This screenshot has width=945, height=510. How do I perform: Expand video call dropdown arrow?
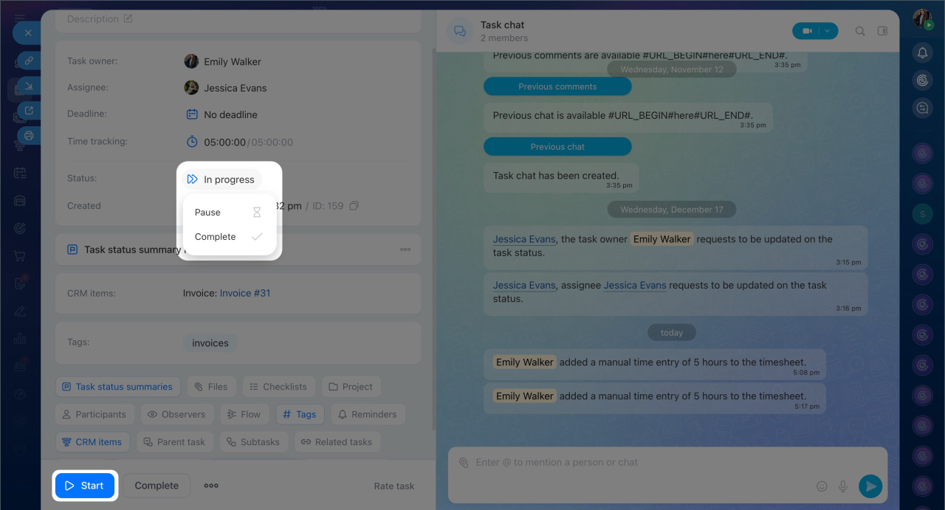pos(828,31)
